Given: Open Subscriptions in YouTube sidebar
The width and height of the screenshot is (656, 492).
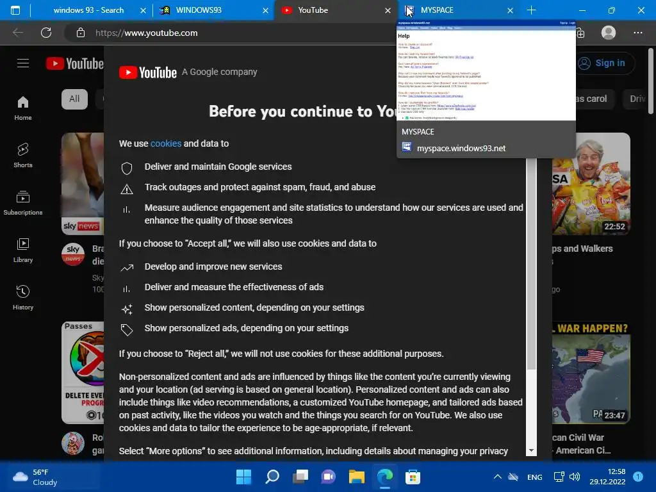Looking at the screenshot, I should 23,203.
